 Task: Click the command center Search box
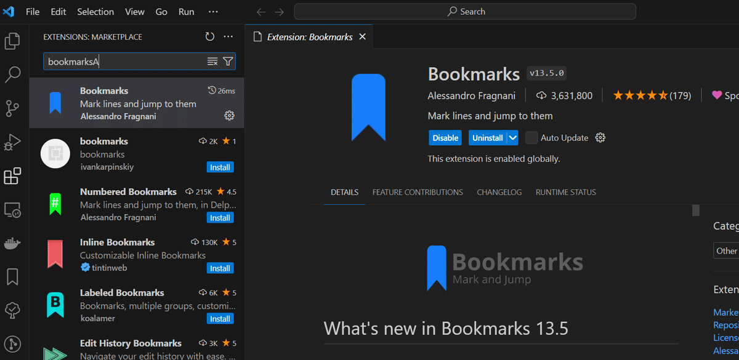pos(465,12)
